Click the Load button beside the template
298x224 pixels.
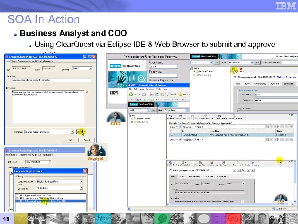81,132
